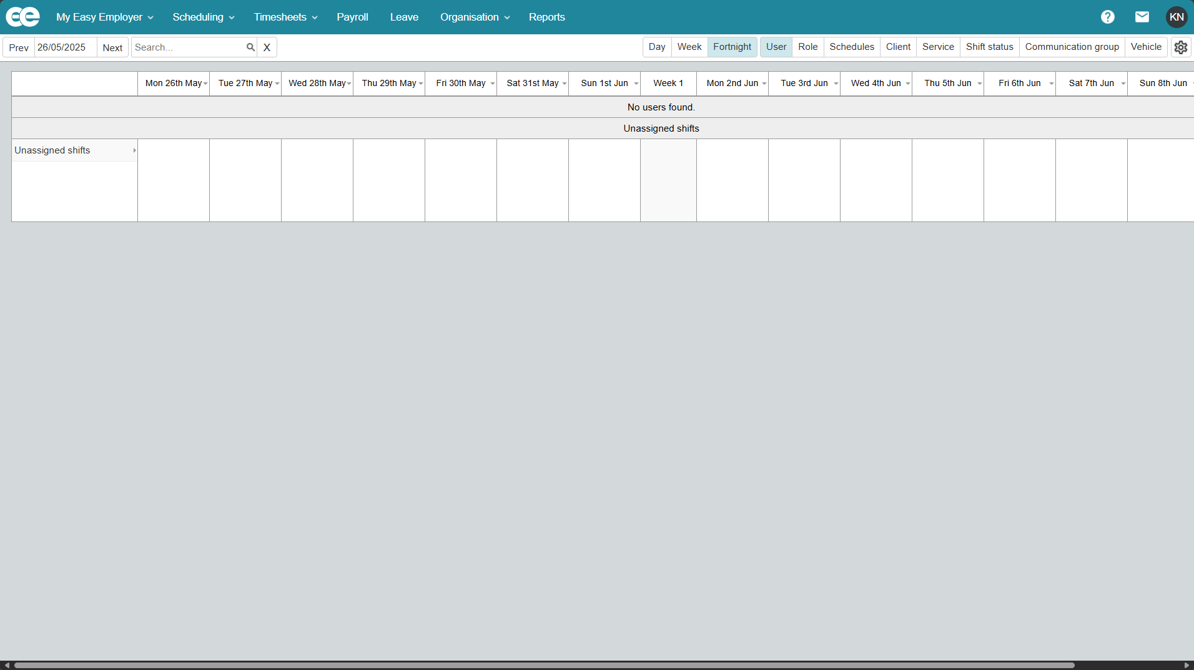
Task: Click the Easy Employer logo
Action: pos(23,17)
